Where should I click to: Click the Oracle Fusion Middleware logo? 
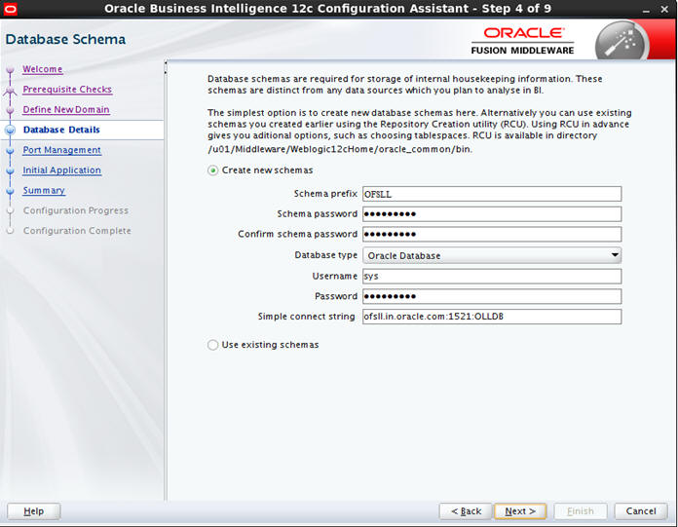522,41
